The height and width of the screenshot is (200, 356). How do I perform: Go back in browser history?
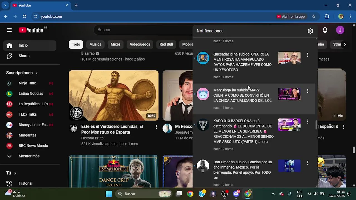click(6, 16)
